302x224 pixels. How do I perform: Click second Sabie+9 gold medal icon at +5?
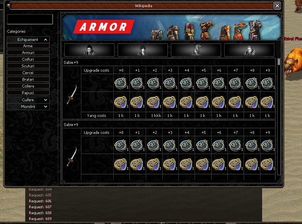coord(203,164)
